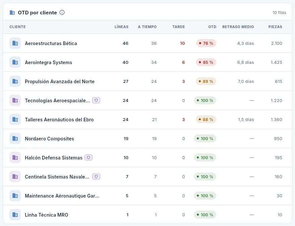The height and width of the screenshot is (226, 295).
Task: Click the shield badge next to Centinela Sistemas Navale…
Action: (x=96, y=177)
